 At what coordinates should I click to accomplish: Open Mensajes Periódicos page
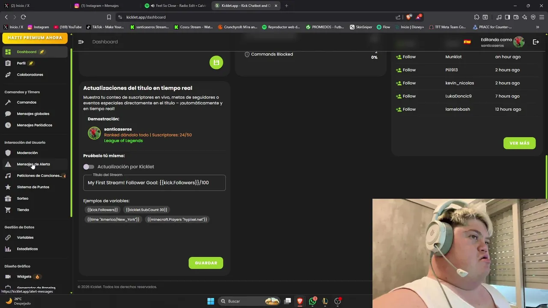point(35,125)
